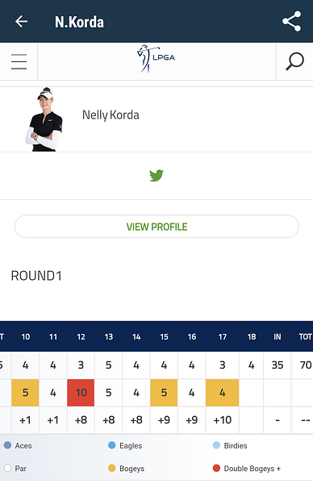Select hole 12 column header
313x484 pixels.
point(81,336)
